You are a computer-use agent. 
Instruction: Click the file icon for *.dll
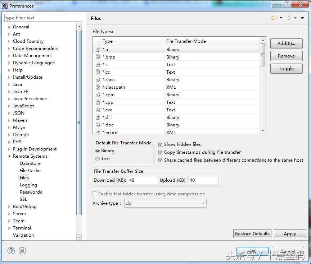(98, 117)
